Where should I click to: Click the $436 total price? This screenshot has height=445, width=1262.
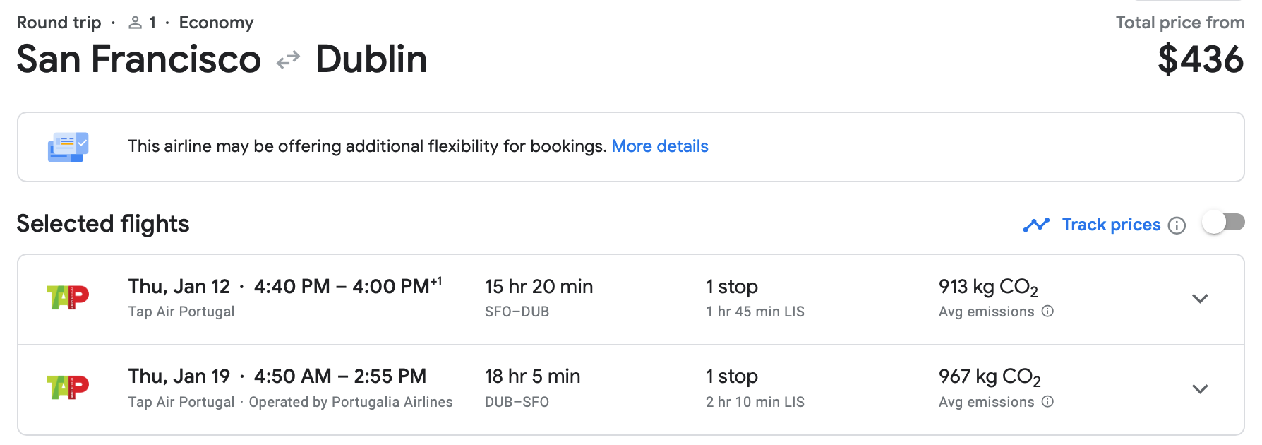pyautogui.click(x=1200, y=59)
